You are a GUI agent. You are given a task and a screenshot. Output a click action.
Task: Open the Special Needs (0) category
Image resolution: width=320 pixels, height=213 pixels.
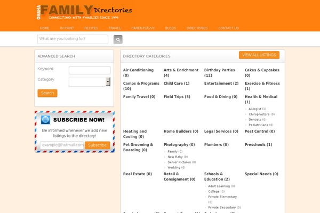tap(261, 174)
